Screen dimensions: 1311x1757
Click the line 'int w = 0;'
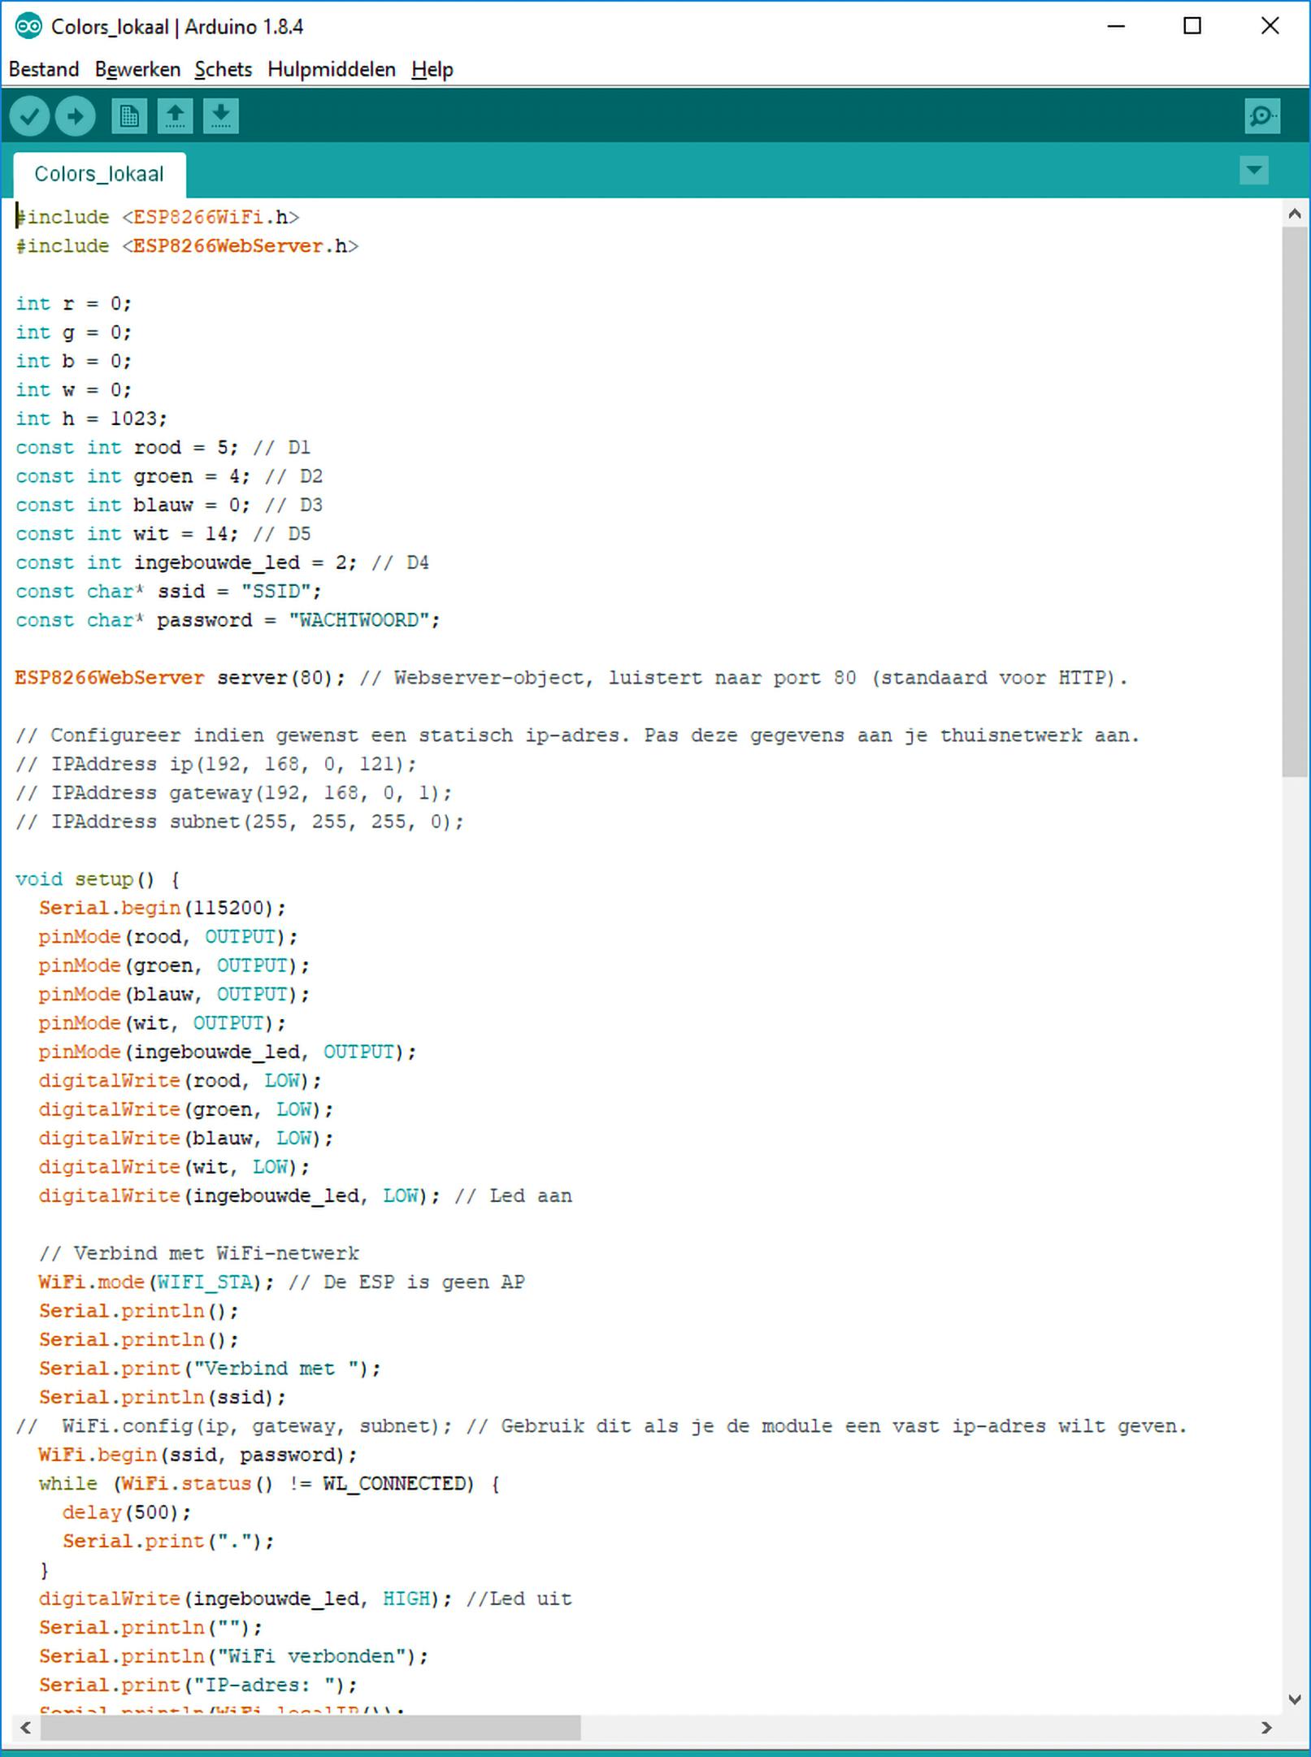tap(74, 390)
